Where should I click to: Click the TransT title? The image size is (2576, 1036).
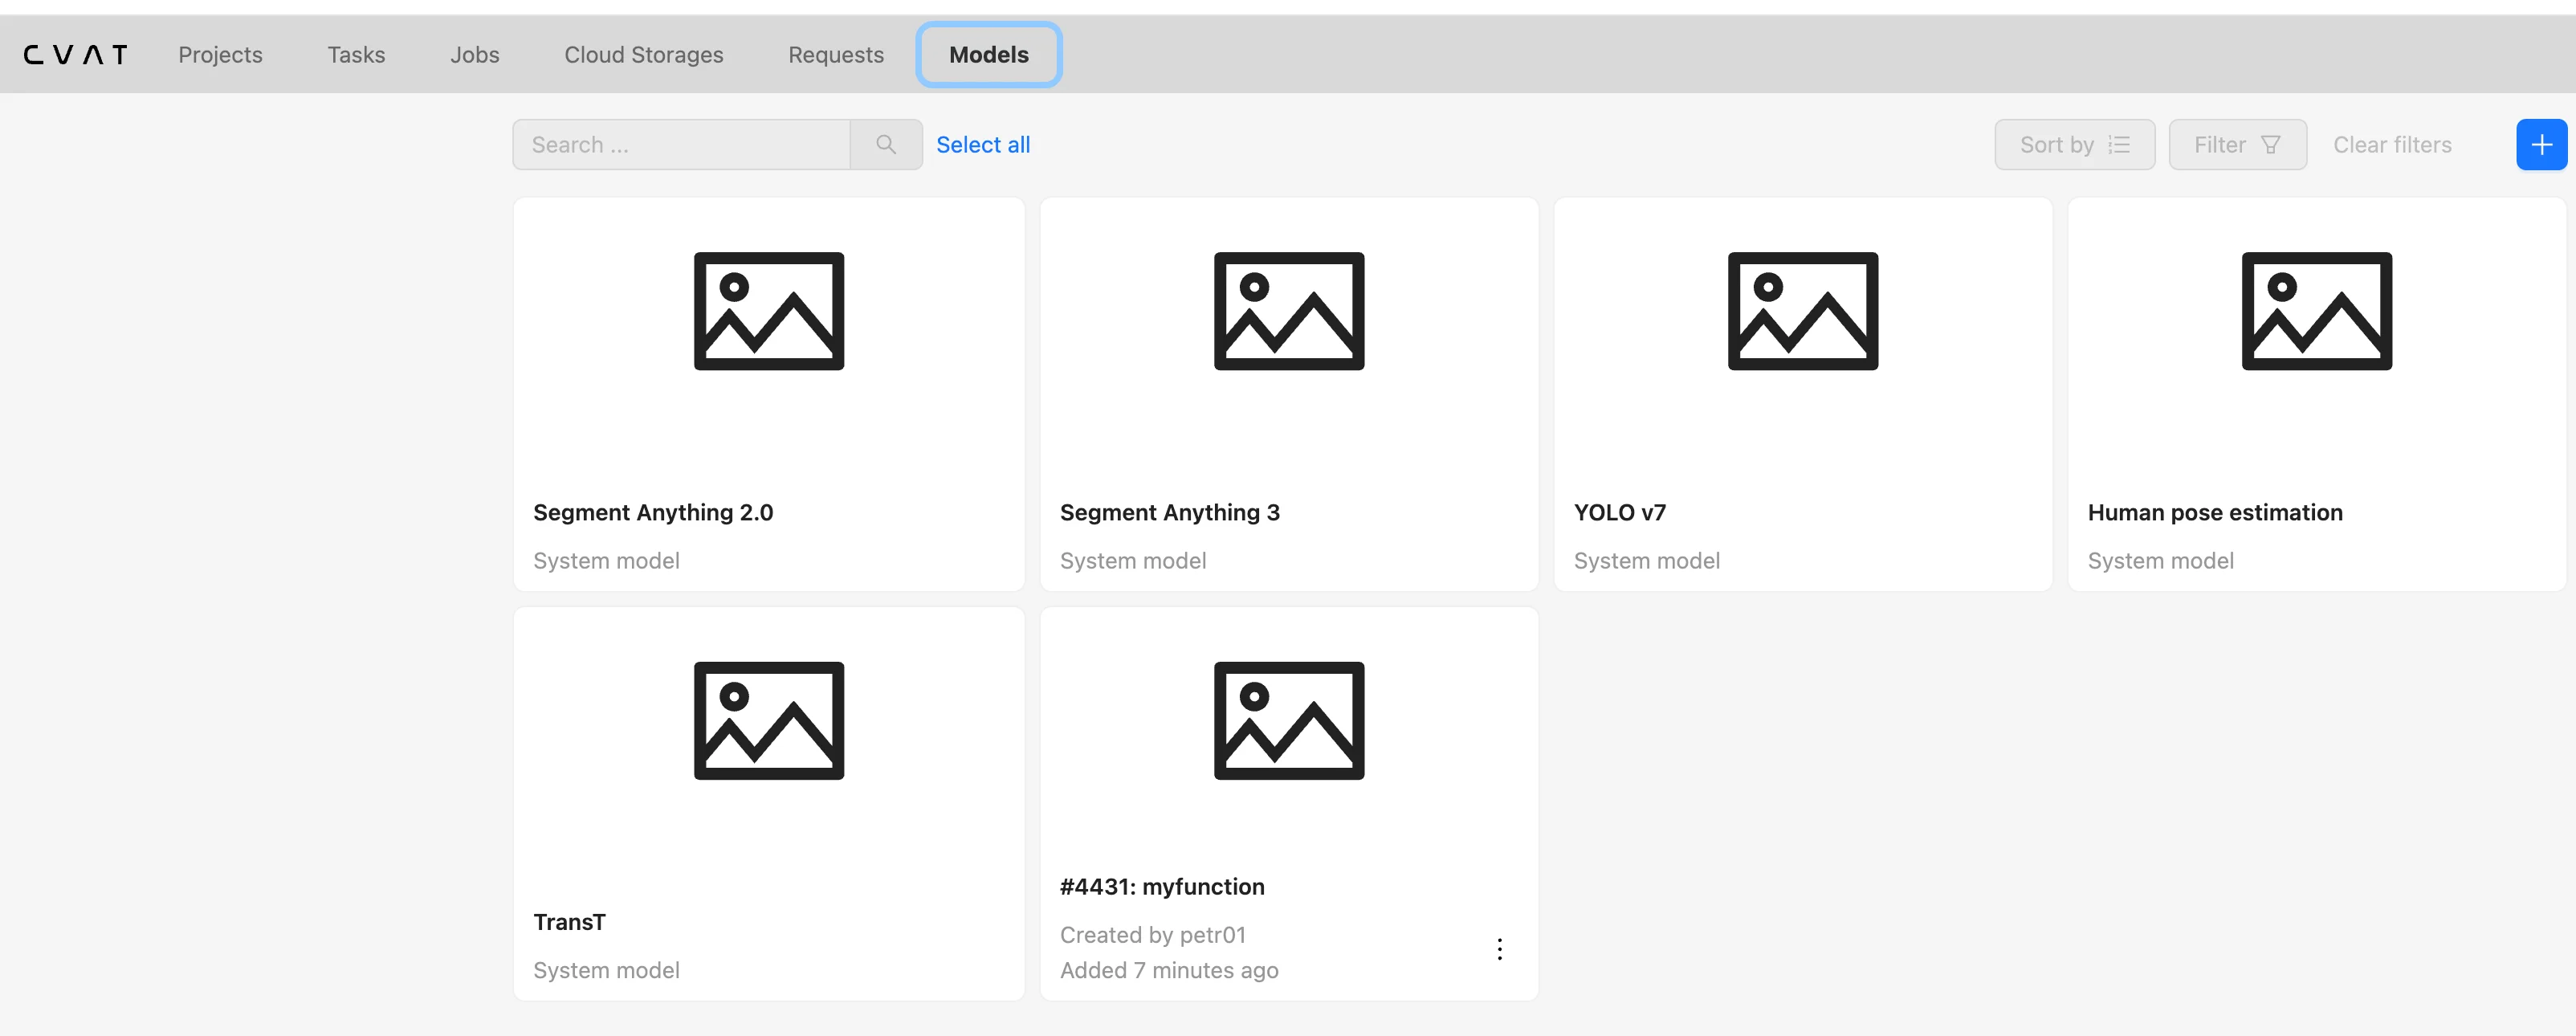[x=569, y=922]
